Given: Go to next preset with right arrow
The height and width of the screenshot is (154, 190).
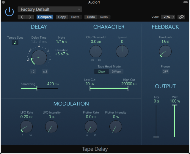Looking at the screenshot, I should [x=30, y=17].
